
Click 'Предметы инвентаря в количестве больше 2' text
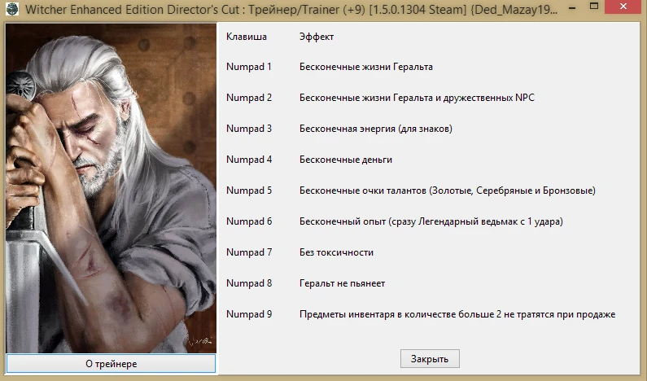point(457,314)
